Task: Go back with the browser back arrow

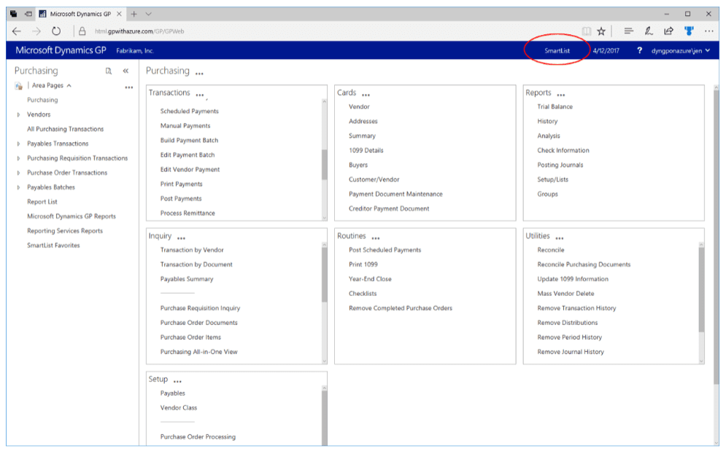Action: [x=17, y=31]
